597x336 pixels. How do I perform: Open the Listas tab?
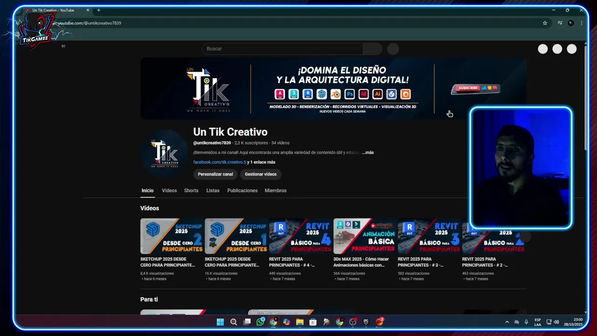pos(213,190)
